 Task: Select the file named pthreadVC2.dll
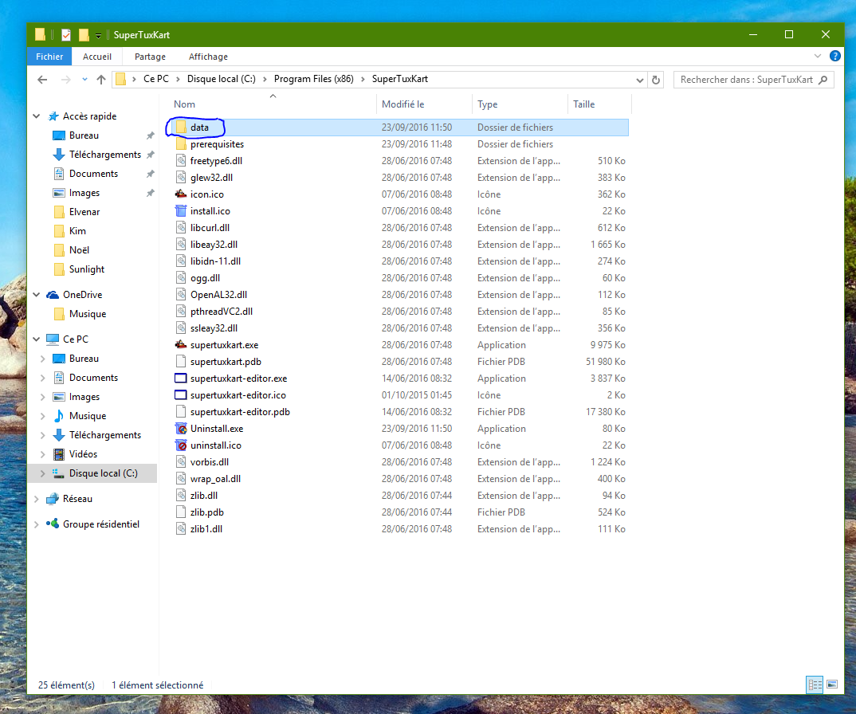click(x=222, y=312)
